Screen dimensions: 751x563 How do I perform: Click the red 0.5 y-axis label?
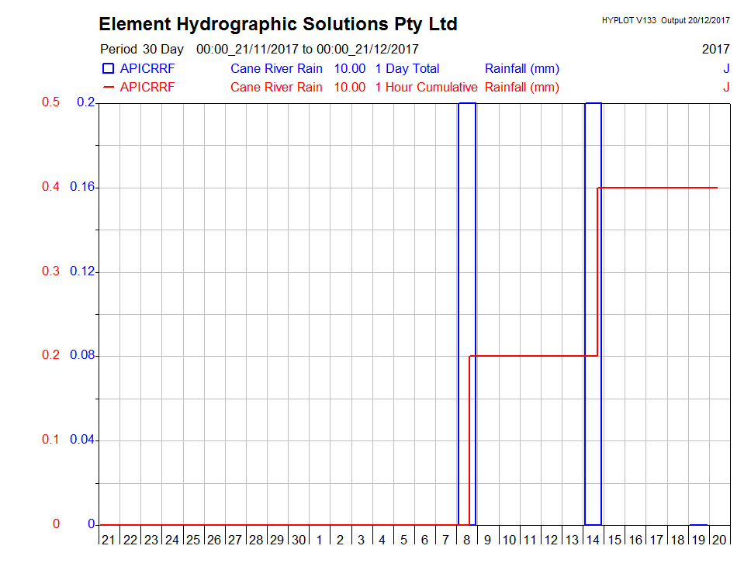click(50, 103)
